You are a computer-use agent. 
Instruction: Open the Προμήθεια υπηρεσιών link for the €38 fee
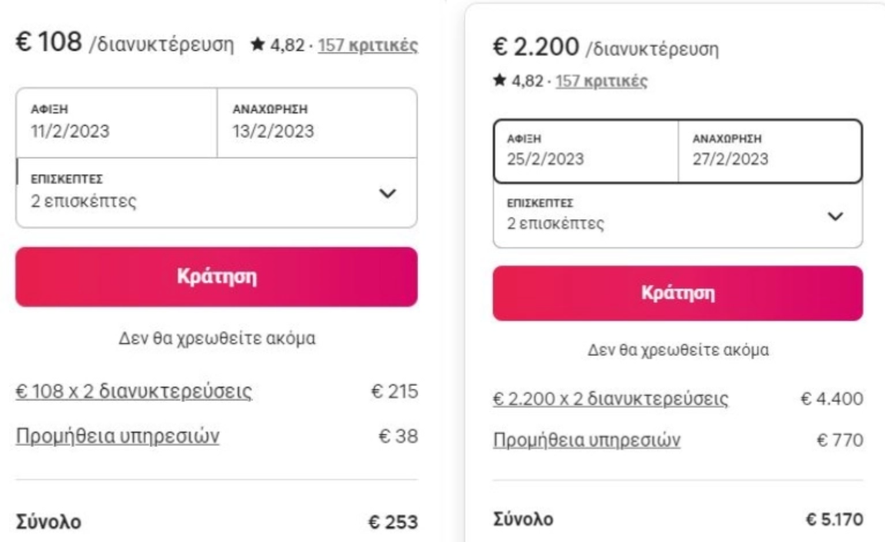[x=118, y=436]
